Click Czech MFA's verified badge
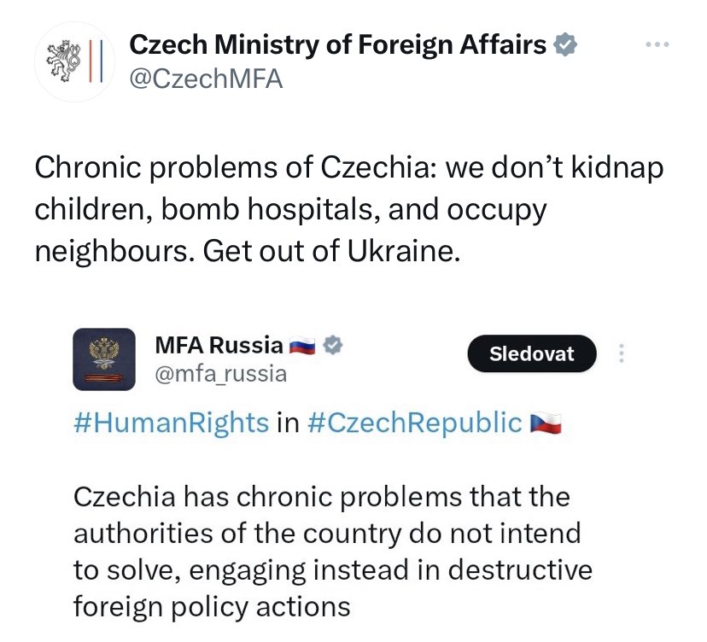This screenshot has height=642, width=707. point(565,44)
